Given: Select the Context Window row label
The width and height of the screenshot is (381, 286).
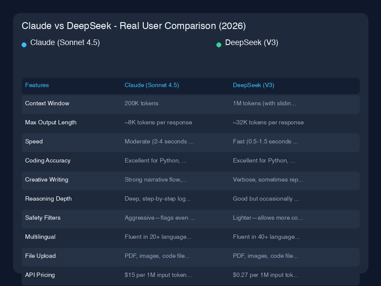Looking at the screenshot, I should coord(47,104).
